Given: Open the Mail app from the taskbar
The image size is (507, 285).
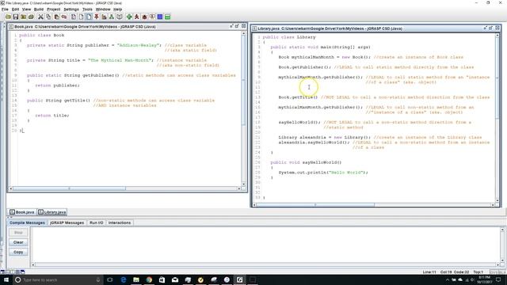Looking at the screenshot, I should (175, 279).
